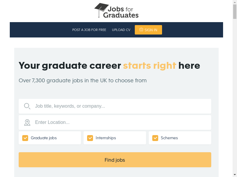Disable the Schemes checkbox
The height and width of the screenshot is (177, 237).
click(x=155, y=138)
